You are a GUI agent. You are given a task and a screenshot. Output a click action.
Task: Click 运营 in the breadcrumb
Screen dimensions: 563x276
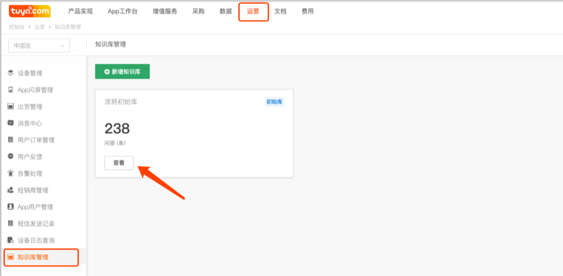[40, 27]
